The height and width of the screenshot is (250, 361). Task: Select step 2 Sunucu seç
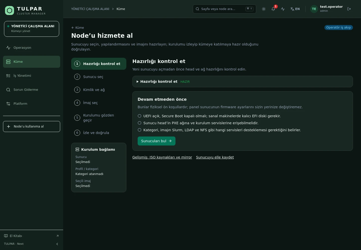[99, 77]
